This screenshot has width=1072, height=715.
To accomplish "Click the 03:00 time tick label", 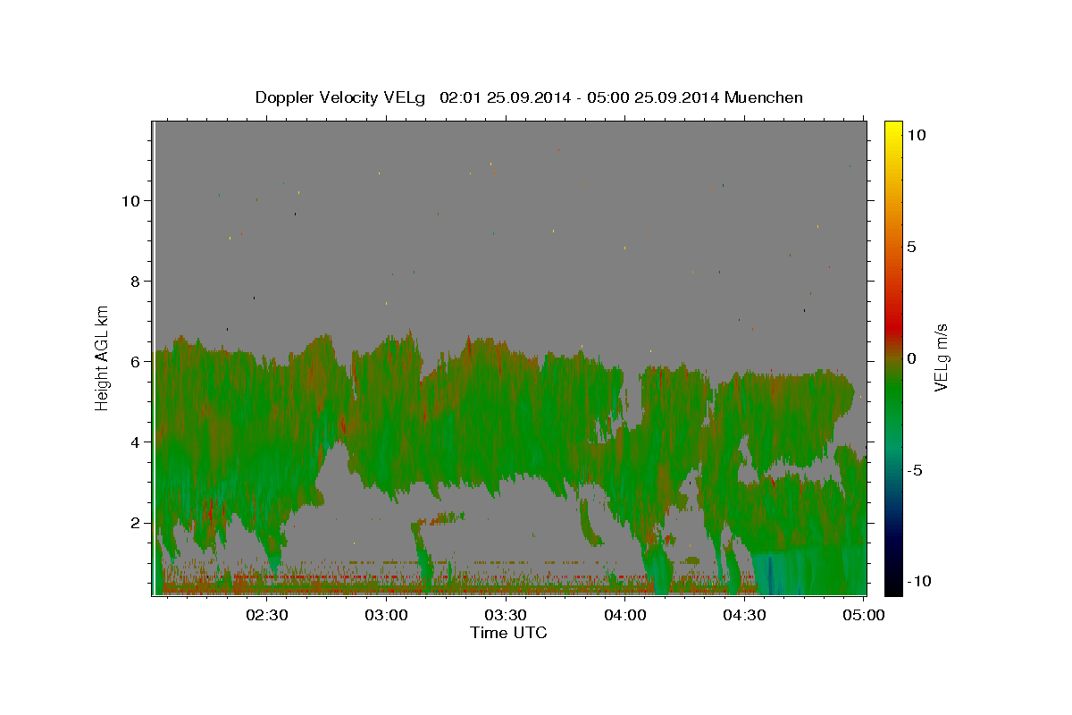I will pos(387,615).
